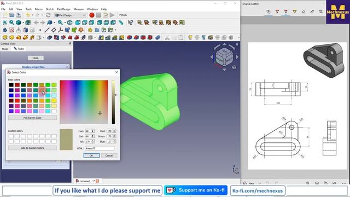
Task: Click the Create datum plane diamond icon
Action: tap(54, 30)
